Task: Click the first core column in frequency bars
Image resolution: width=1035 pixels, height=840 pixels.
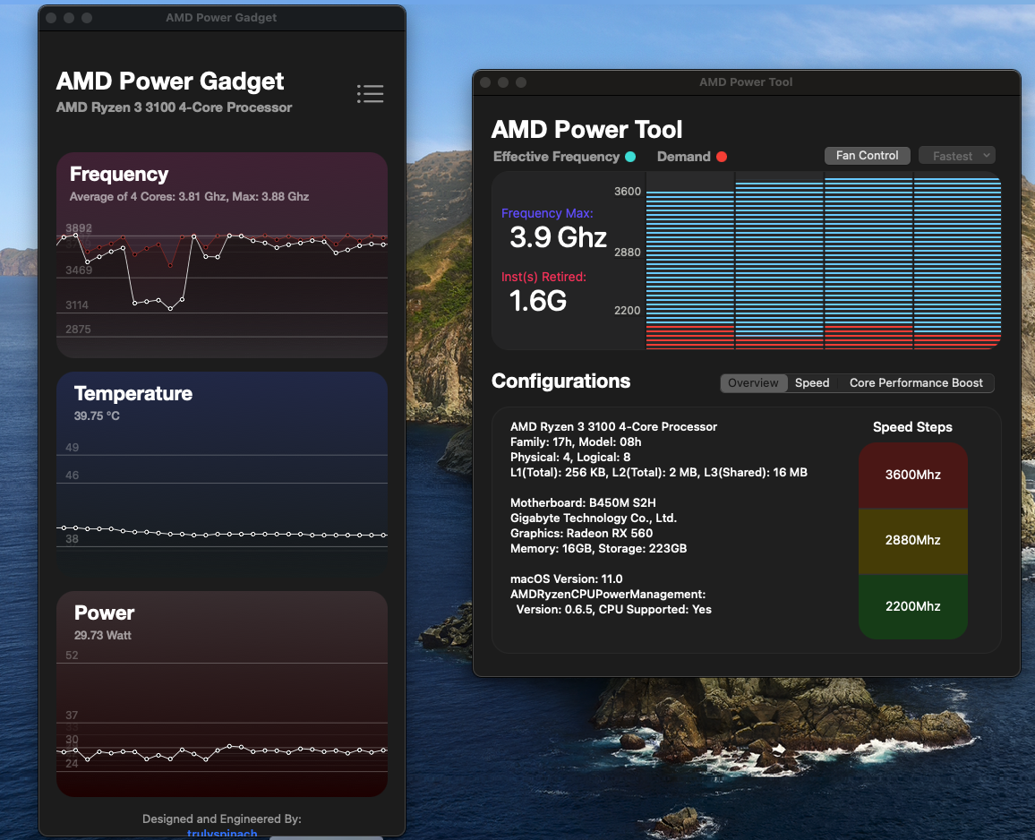Action: (689, 260)
